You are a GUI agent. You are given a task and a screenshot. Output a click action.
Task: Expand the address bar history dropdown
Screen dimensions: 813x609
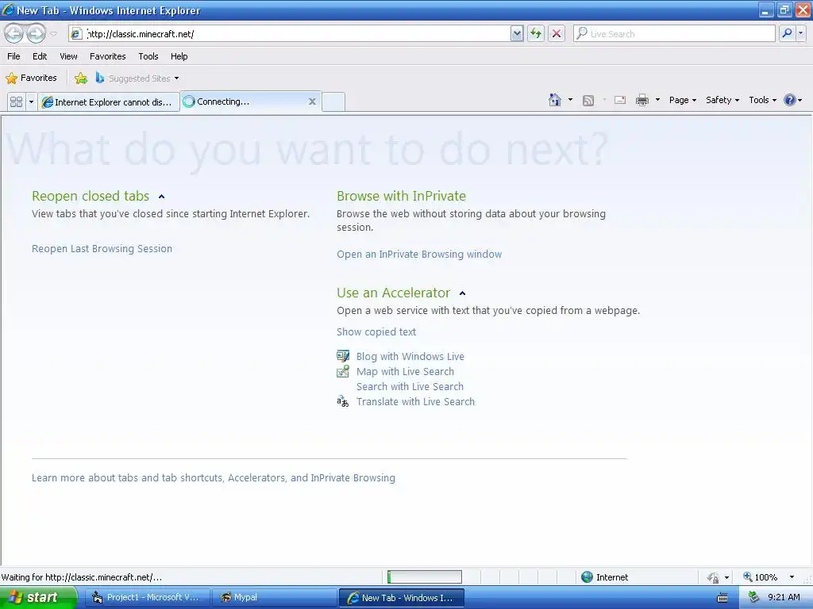pyautogui.click(x=516, y=34)
